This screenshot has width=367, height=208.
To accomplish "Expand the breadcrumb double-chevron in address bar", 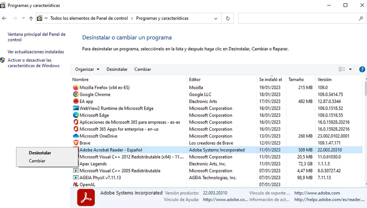I will 46,18.
